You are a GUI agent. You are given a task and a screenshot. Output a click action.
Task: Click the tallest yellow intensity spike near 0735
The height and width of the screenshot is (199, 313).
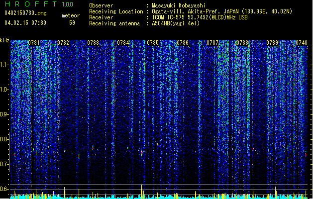coord(141,192)
